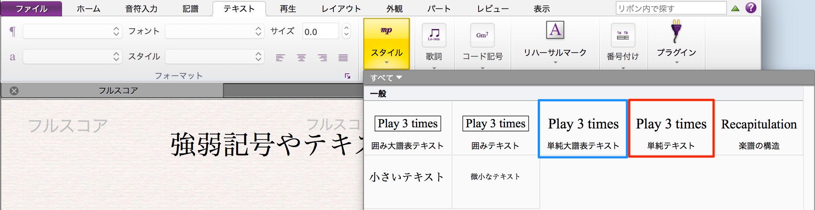The height and width of the screenshot is (210, 815).
Task: Open the ファイル tab
Action: (31, 9)
